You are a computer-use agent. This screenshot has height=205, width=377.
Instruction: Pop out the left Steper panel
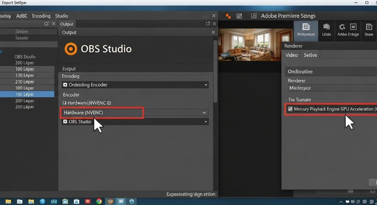pyautogui.click(x=46, y=24)
